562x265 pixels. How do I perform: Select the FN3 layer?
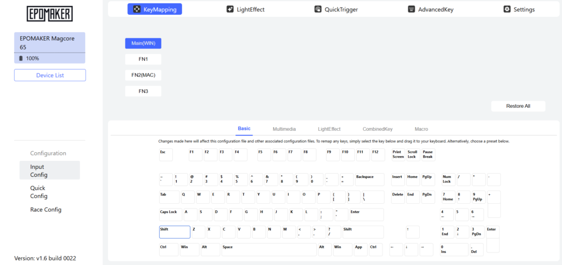pos(143,91)
